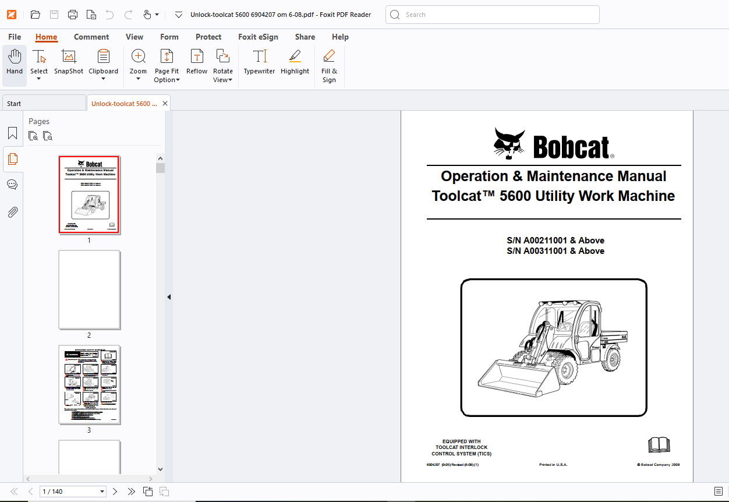The width and height of the screenshot is (729, 502).
Task: Collapse the navigation panel with the arrow
Action: (x=169, y=297)
